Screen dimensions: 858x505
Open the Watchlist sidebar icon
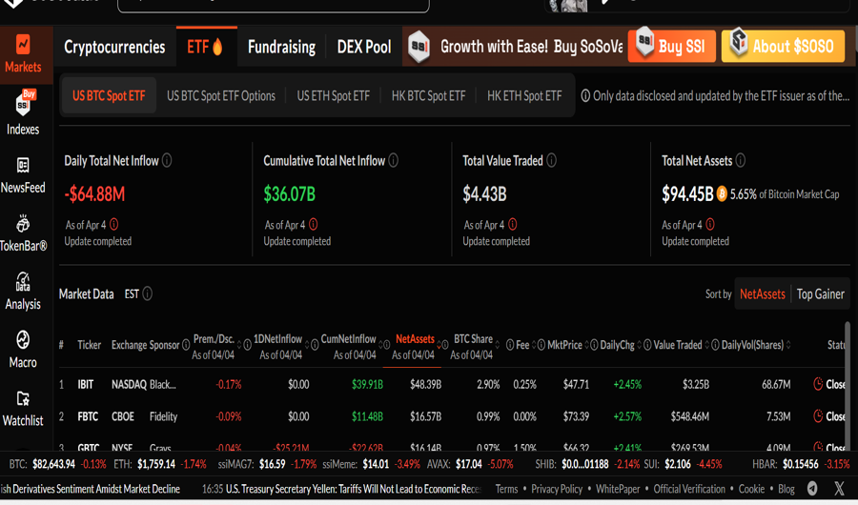click(x=23, y=398)
